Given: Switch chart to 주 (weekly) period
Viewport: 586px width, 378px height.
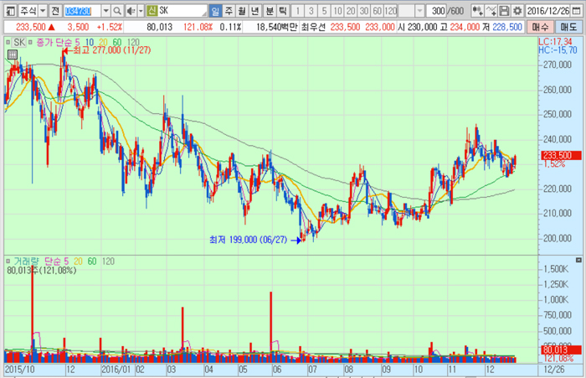Looking at the screenshot, I should pyautogui.click(x=229, y=11).
